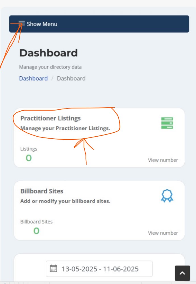Click the small Billboard Sites label above count
This screenshot has height=284, width=196.
click(36, 222)
